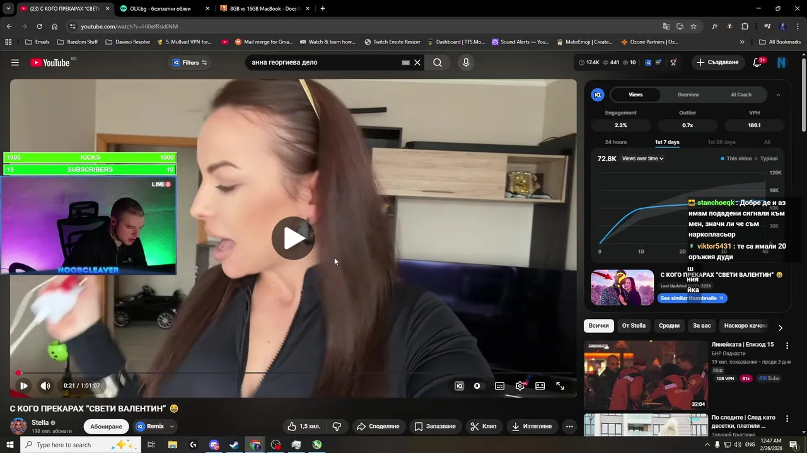This screenshot has height=453, width=807.
Task: Select the Views tab in vidIQ
Action: click(x=636, y=94)
